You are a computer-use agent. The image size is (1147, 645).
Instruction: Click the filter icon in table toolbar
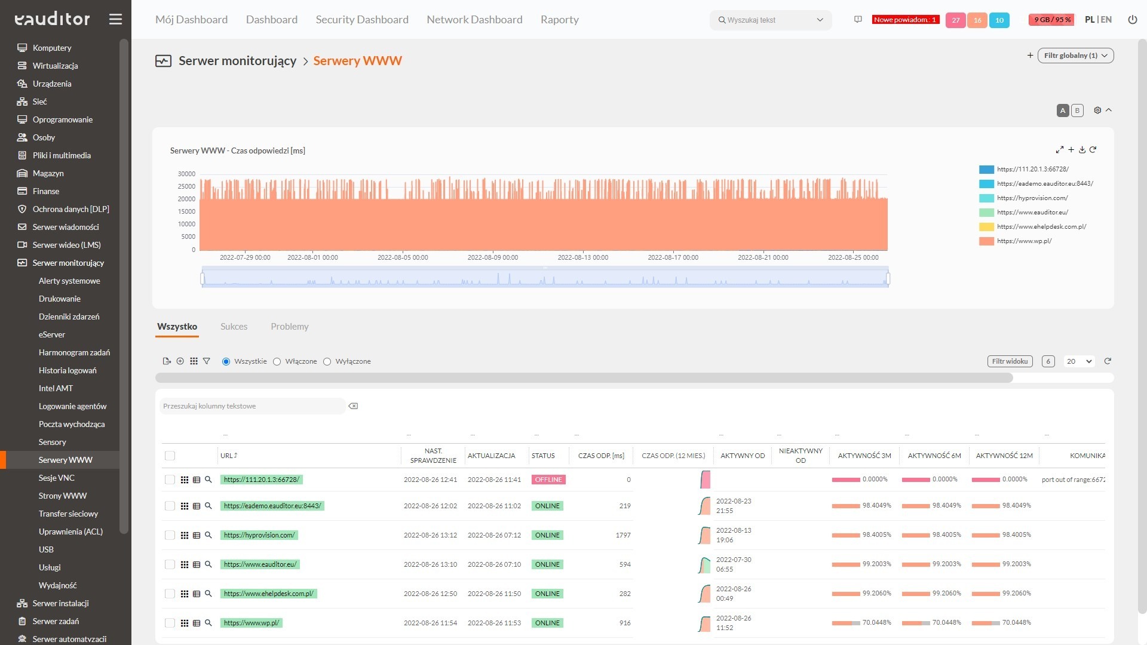click(206, 361)
